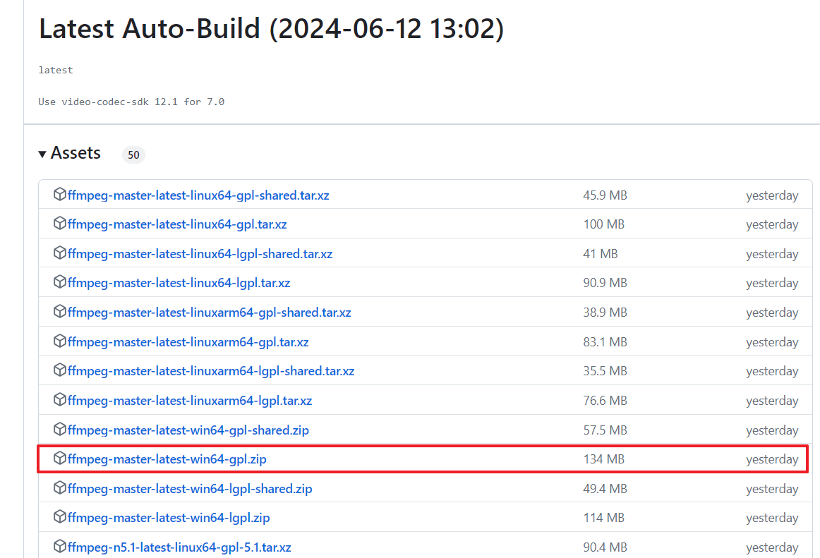The image size is (820, 558).
Task: Download ffmpeg-master-latest-win64-gpl-shared.zip
Action: (x=188, y=430)
